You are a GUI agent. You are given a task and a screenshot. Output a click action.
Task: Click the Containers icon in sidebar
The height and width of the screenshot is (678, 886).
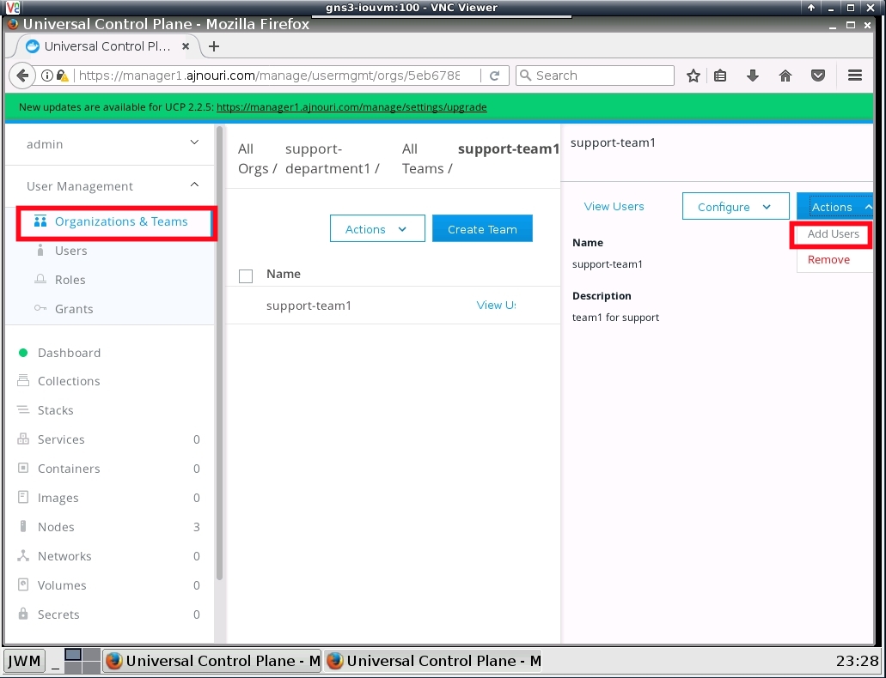pos(23,468)
